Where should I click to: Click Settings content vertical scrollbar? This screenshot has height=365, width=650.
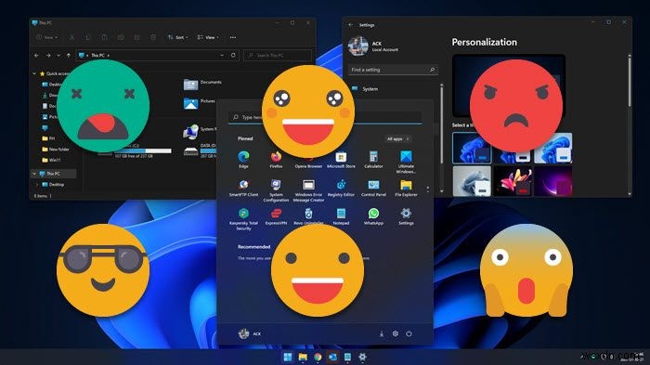[x=630, y=81]
